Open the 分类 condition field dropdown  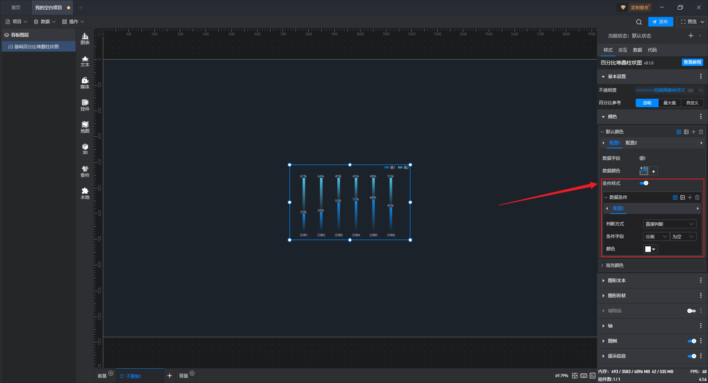click(656, 236)
